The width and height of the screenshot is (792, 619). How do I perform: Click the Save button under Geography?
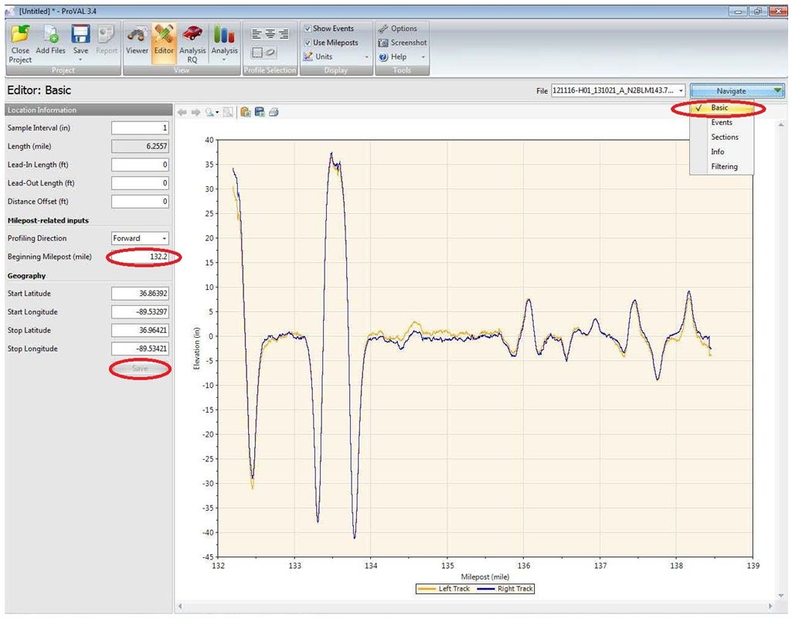[x=140, y=369]
